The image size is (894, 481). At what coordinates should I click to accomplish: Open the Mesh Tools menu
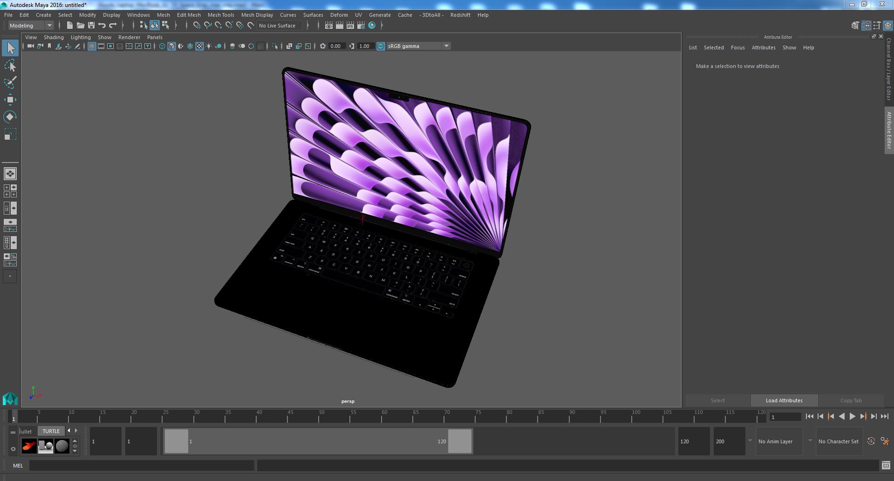click(221, 15)
